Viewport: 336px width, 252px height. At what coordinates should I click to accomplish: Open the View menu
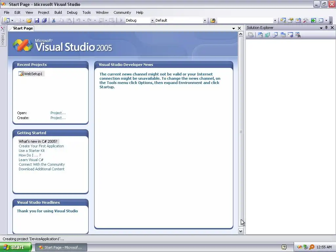point(29,12)
